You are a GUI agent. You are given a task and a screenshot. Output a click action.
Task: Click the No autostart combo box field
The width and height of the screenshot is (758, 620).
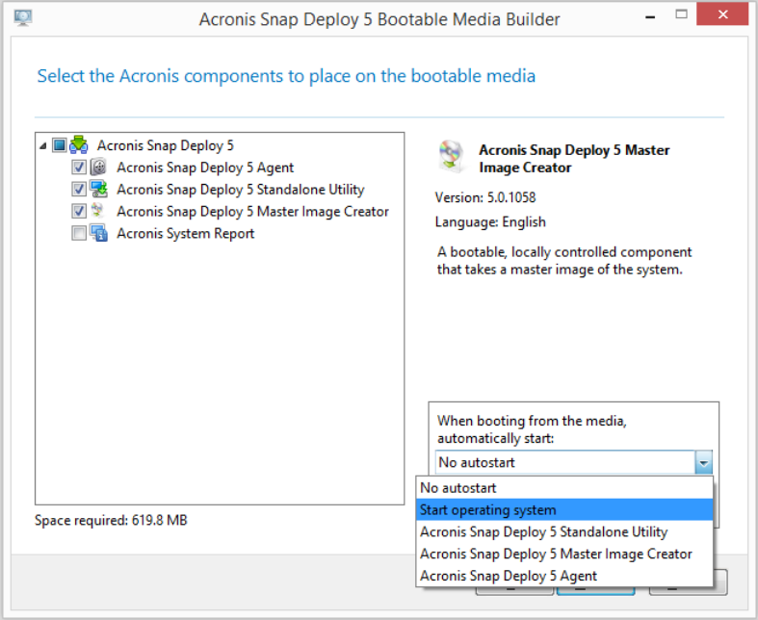point(563,463)
